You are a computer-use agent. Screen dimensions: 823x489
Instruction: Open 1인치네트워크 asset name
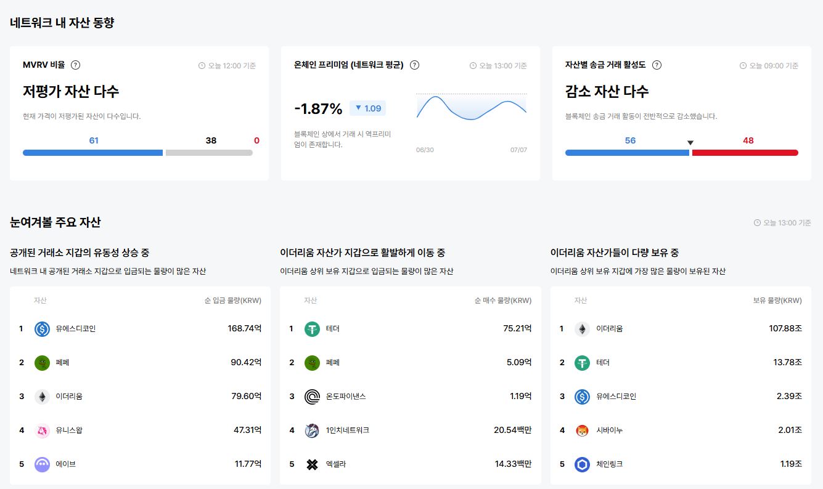point(348,430)
